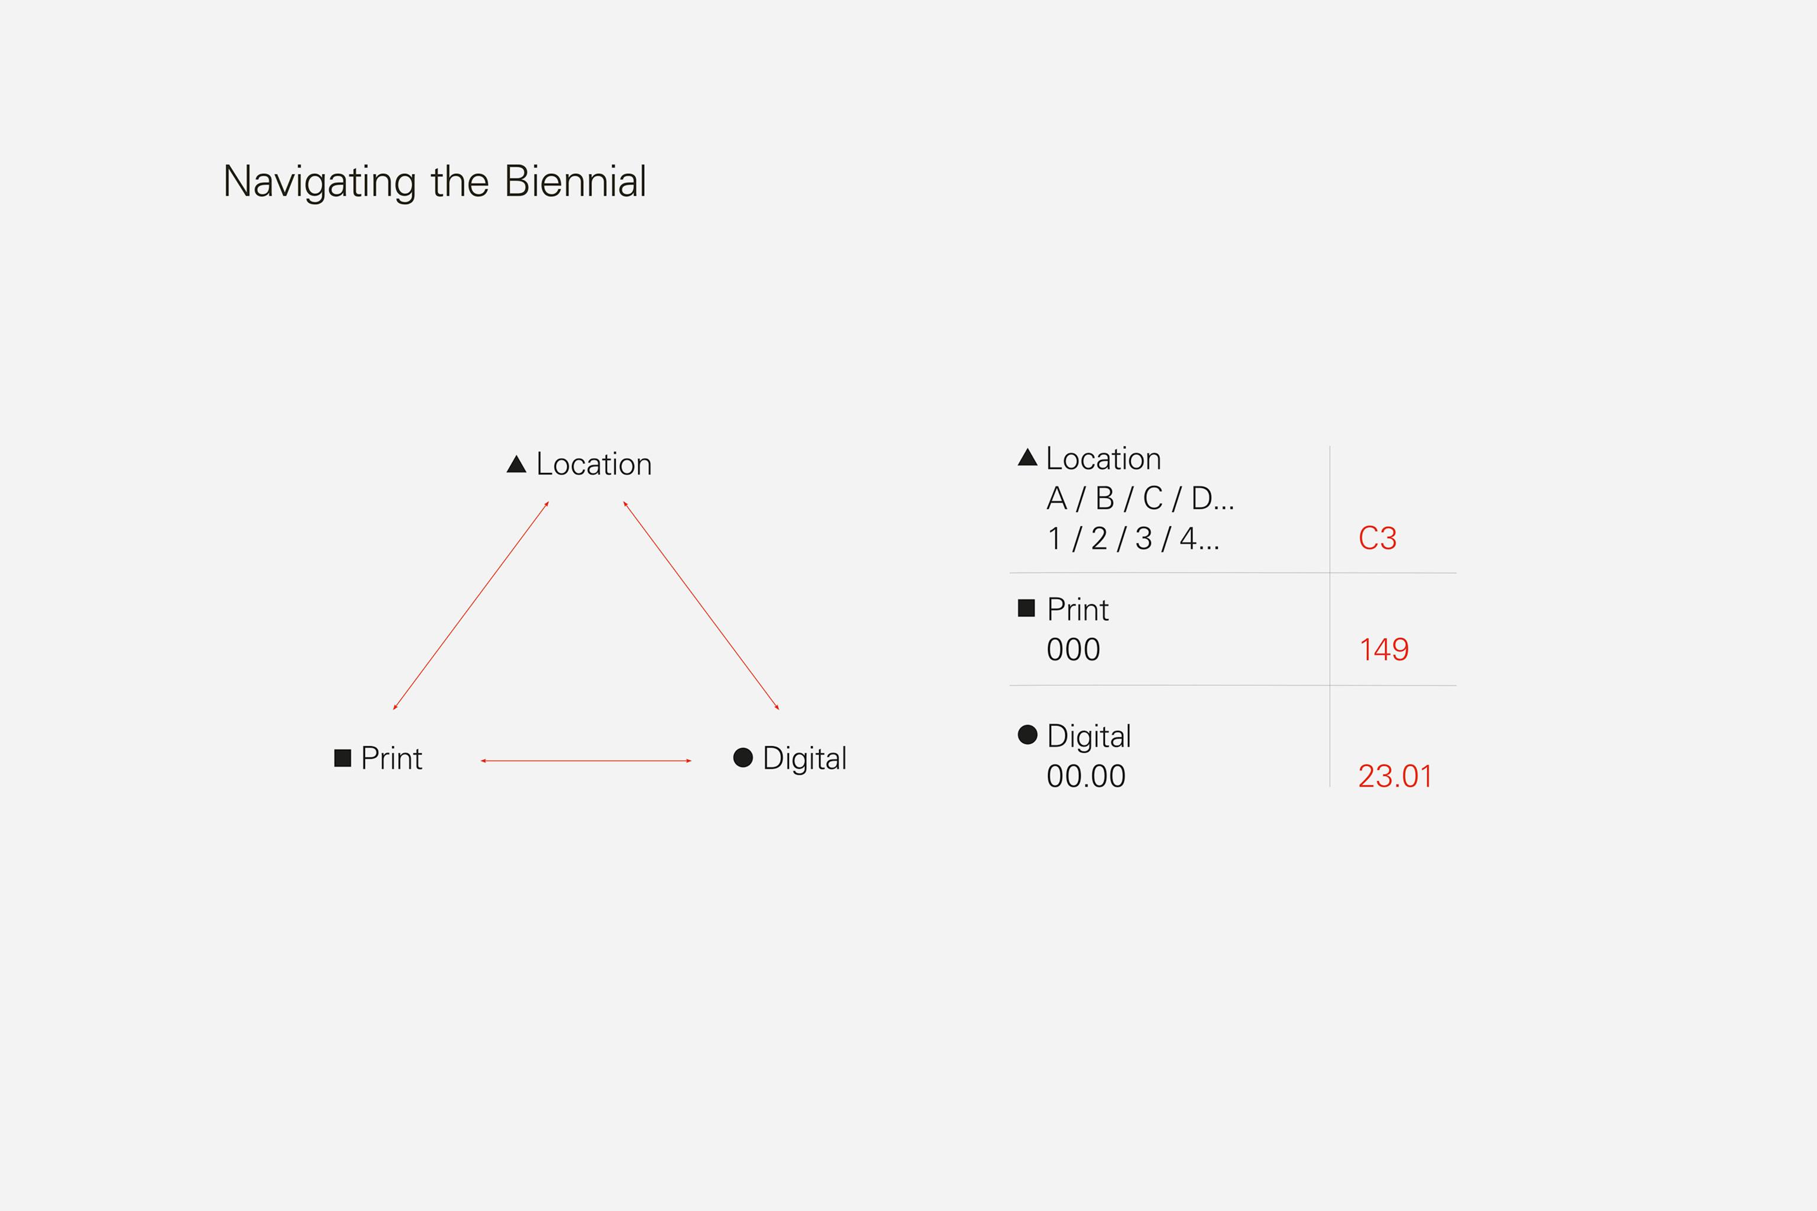1817x1211 pixels.
Task: Click the square icon beside diagram Print
Action: coord(342,757)
